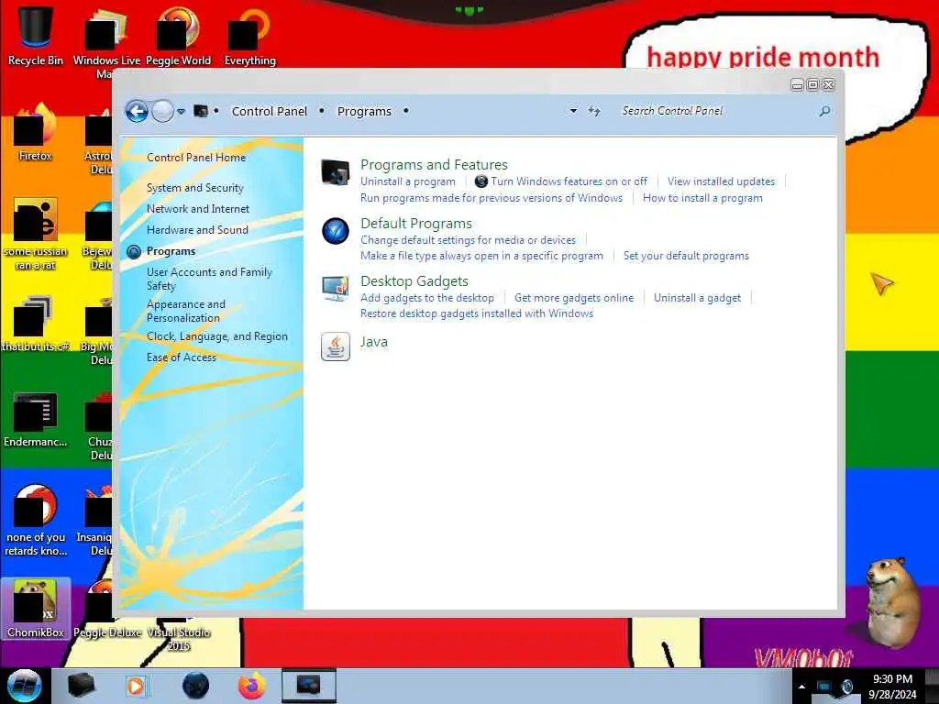Click the media player taskbar icon
Screen dimensions: 939x704
[136, 686]
